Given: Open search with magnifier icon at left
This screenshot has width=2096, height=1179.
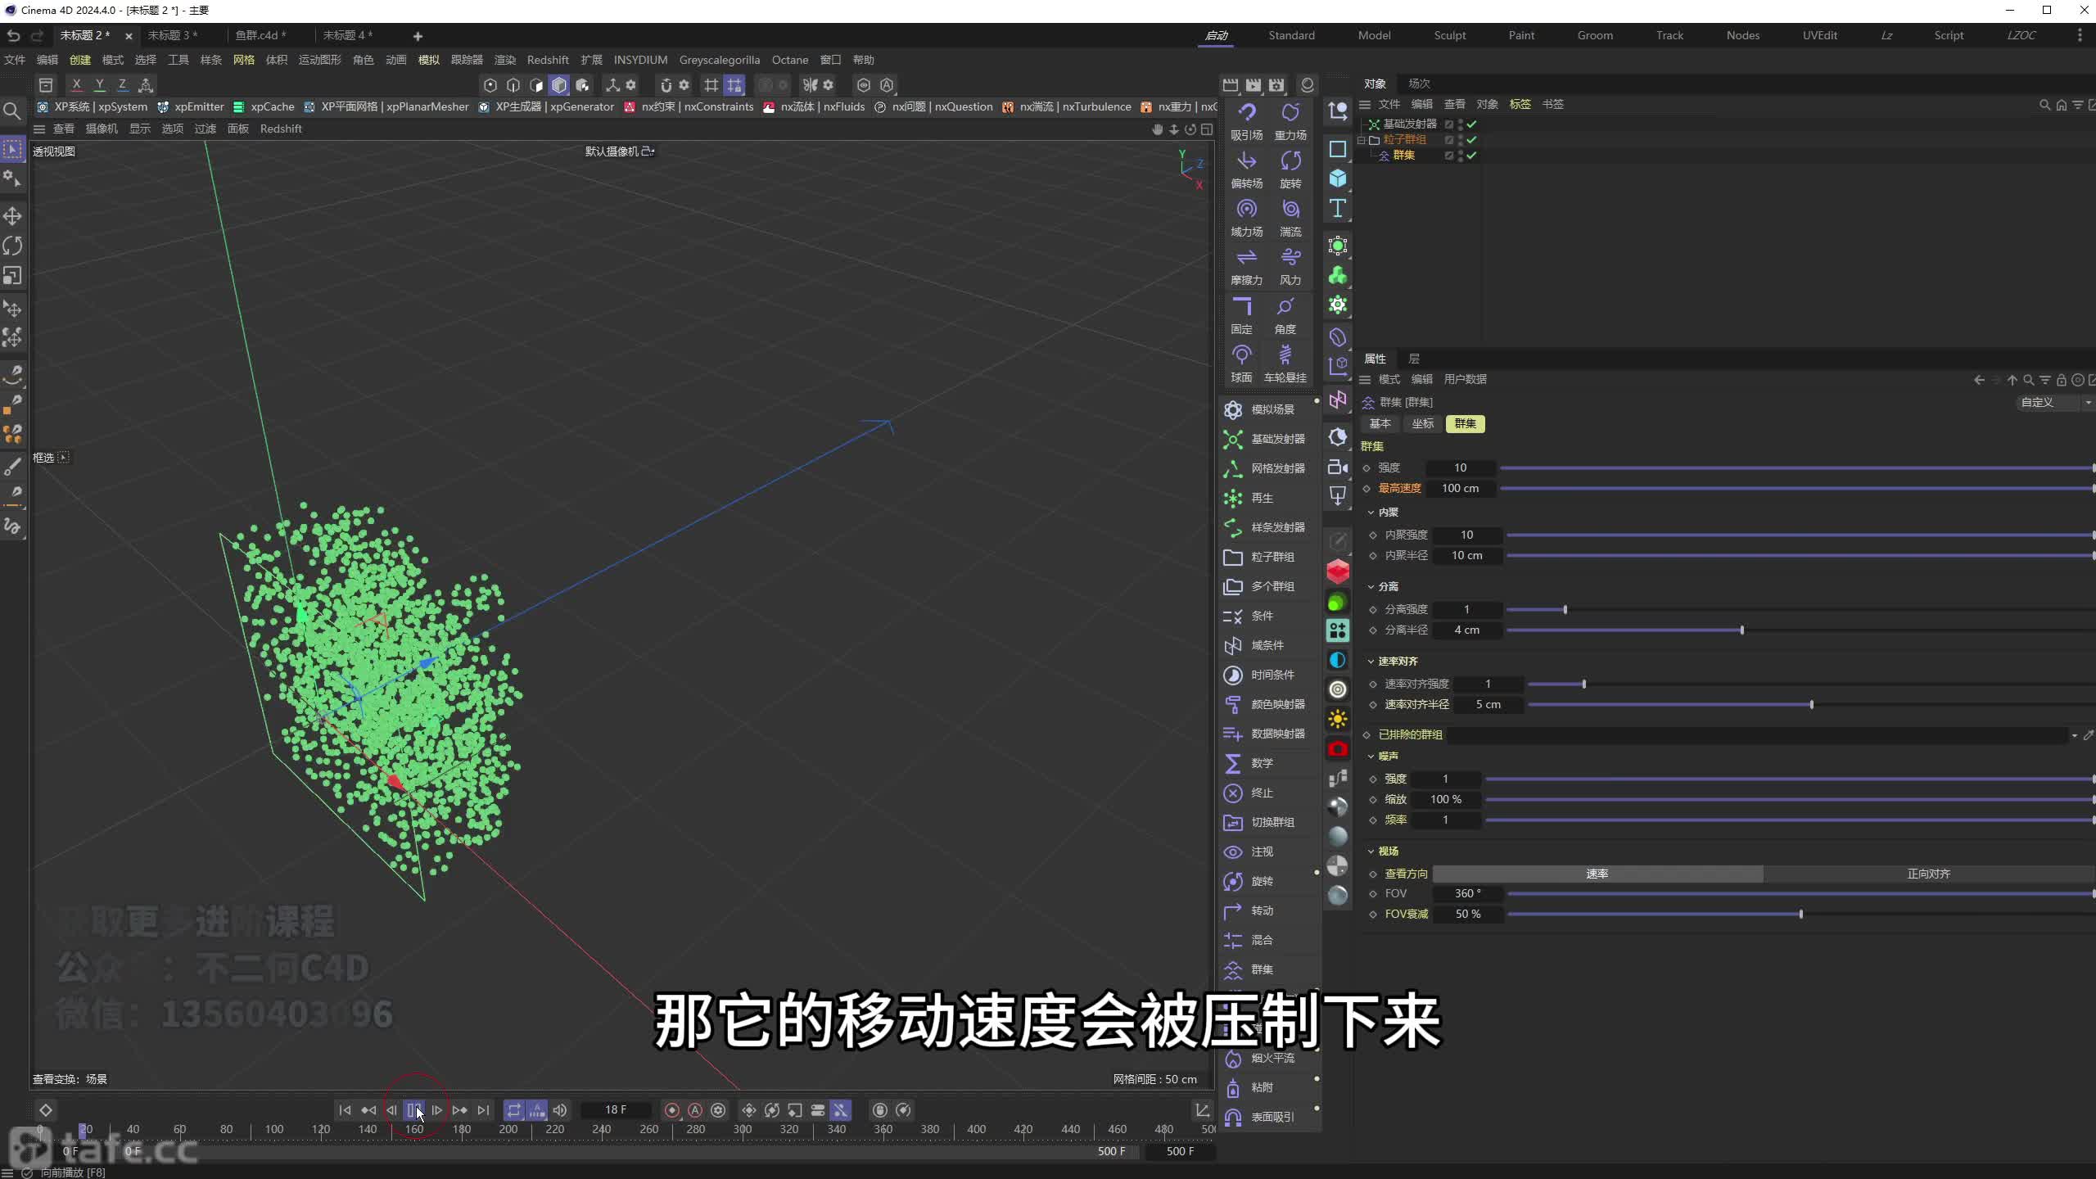Looking at the screenshot, I should click(12, 111).
